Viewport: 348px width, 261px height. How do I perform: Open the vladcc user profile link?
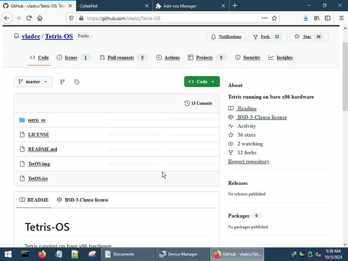tap(31, 36)
